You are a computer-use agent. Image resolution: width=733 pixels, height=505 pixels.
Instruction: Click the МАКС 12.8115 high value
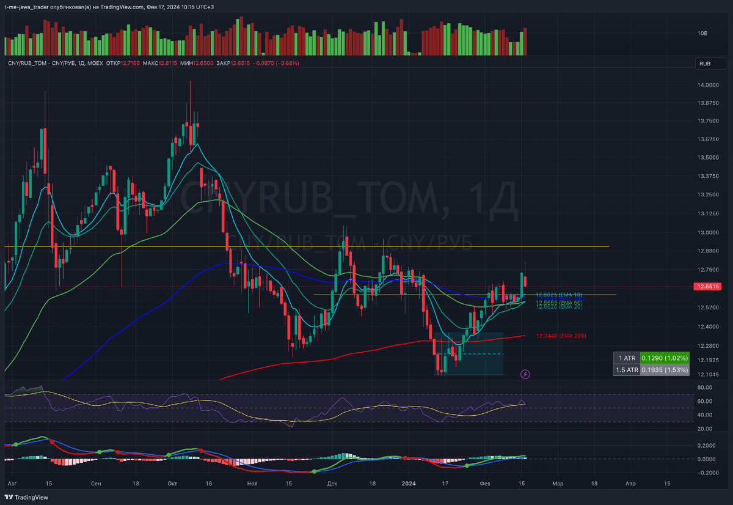(x=161, y=63)
